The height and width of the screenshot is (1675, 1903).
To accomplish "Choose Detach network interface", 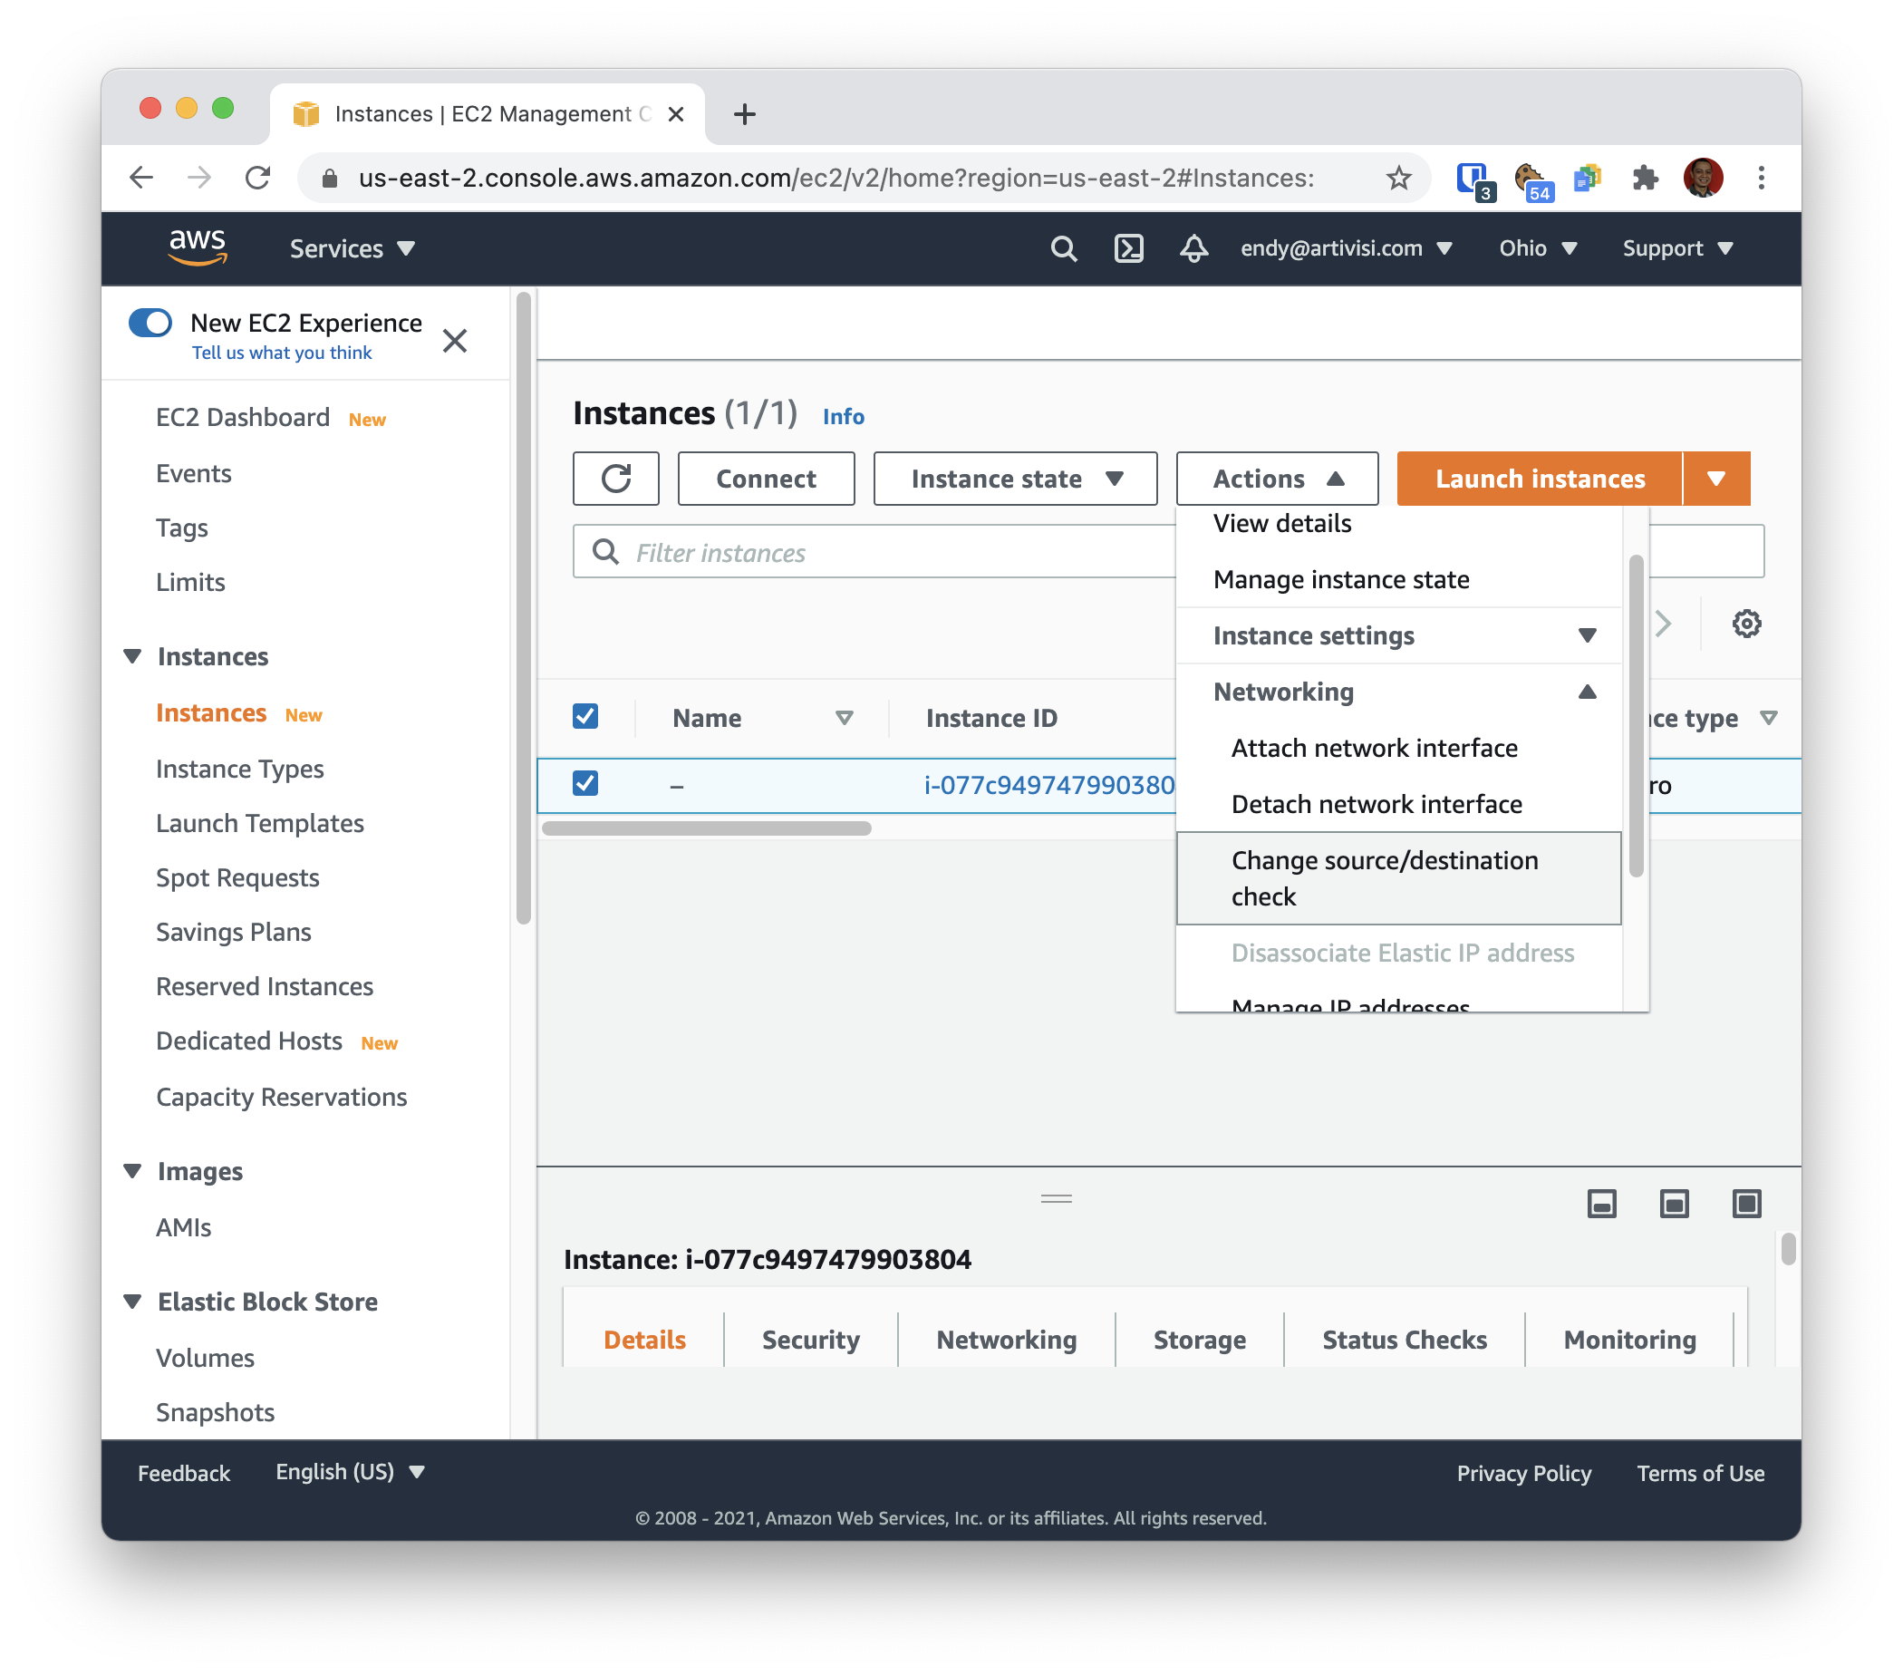I will (1376, 805).
